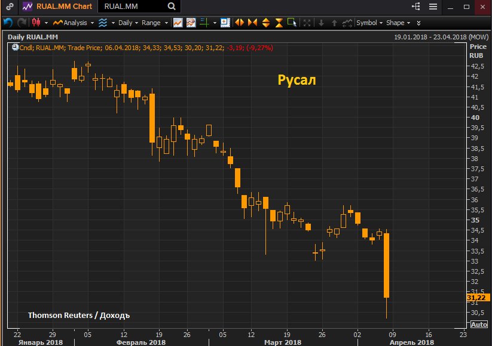The width and height of the screenshot is (492, 346).
Task: Click the 19.01.2018 - 23.04.2018 date range
Action: 430,37
